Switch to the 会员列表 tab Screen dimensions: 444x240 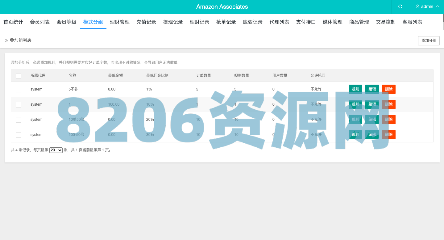(x=40, y=22)
